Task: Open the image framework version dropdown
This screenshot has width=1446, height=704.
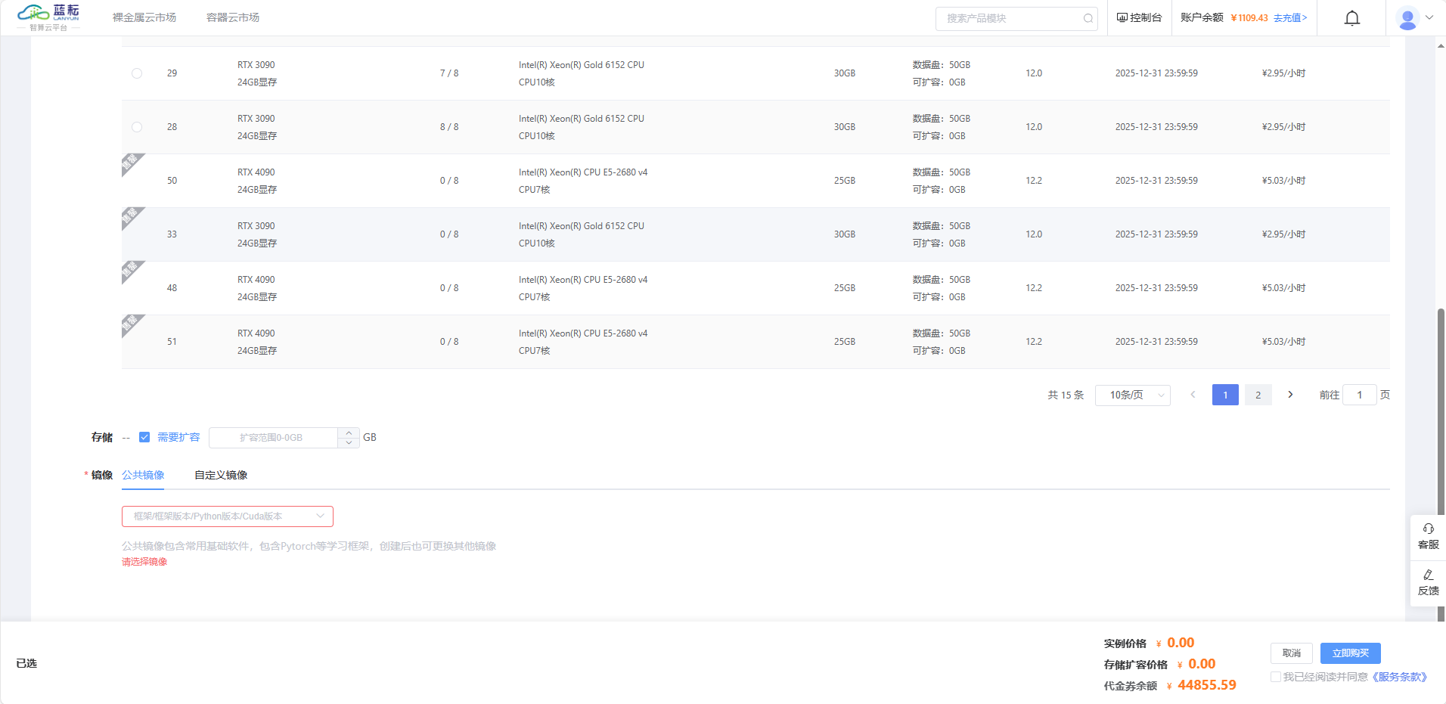Action: point(228,516)
